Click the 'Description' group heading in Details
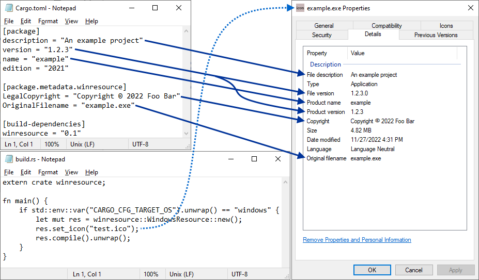This screenshot has width=479, height=280. pos(326,64)
